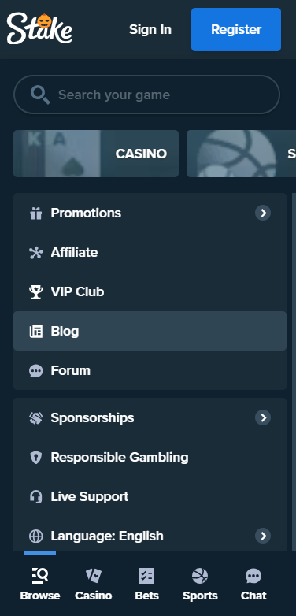Click the Forum speech bubble icon
The width and height of the screenshot is (296, 616).
[x=35, y=370]
